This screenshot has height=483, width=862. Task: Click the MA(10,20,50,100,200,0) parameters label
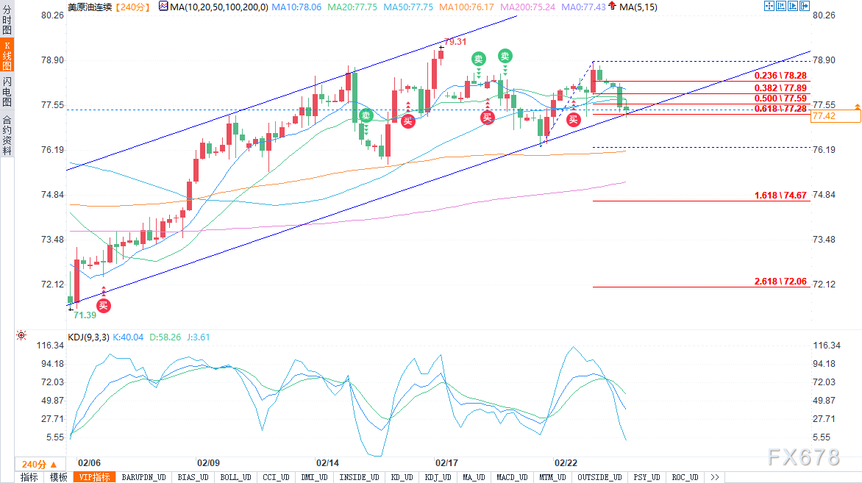point(218,7)
